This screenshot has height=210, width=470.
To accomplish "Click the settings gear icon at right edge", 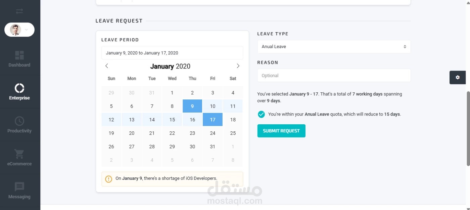I will tap(458, 77).
